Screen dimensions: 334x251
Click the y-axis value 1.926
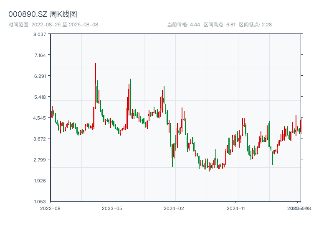coord(40,181)
